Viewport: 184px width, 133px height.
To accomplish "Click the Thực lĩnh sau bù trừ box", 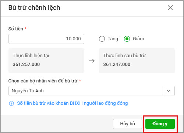I will [137, 61].
